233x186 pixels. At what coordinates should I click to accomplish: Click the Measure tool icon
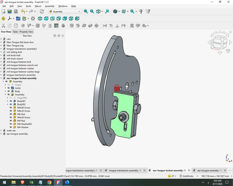coord(141,12)
